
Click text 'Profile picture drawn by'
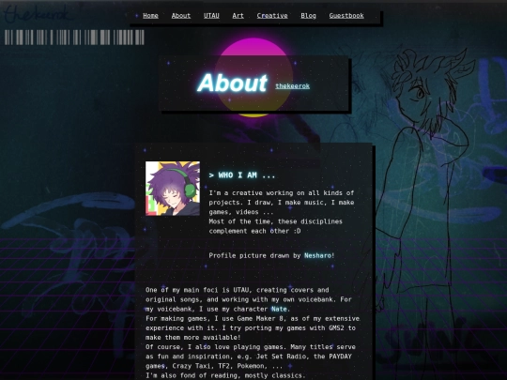[x=254, y=255]
